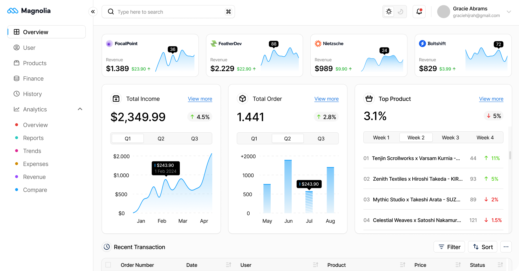519x271 pixels.
Task: Click the notification bell icon
Action: [x=419, y=12]
